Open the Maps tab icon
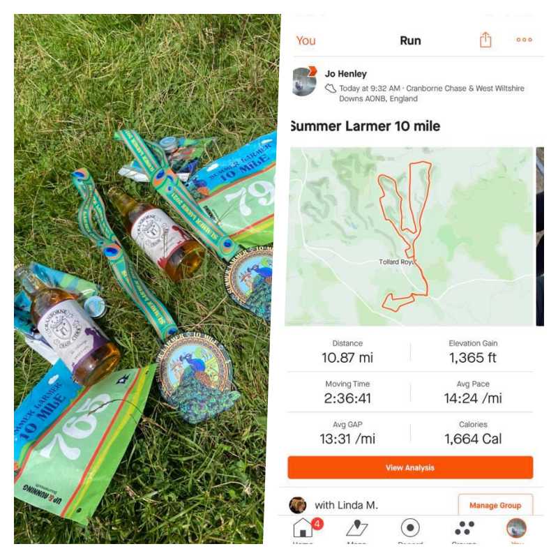 pos(356,527)
